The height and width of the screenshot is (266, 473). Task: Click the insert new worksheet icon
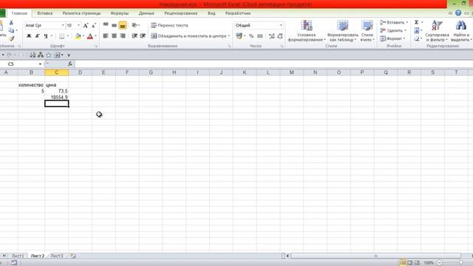point(73,256)
